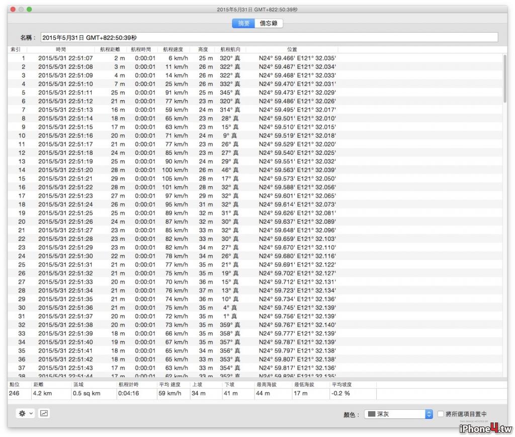
Task: Sort by the 航程速度 column header
Action: (173, 49)
